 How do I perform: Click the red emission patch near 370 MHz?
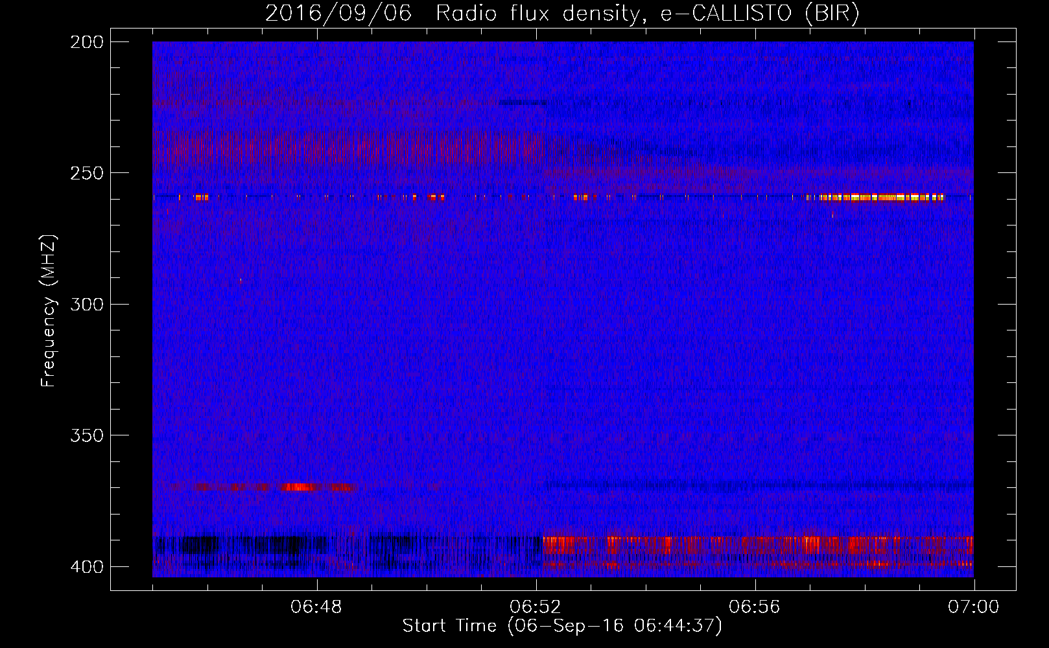pos(299,487)
